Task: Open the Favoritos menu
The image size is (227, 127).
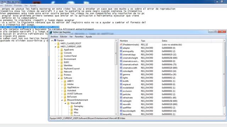Action: tap(79, 37)
